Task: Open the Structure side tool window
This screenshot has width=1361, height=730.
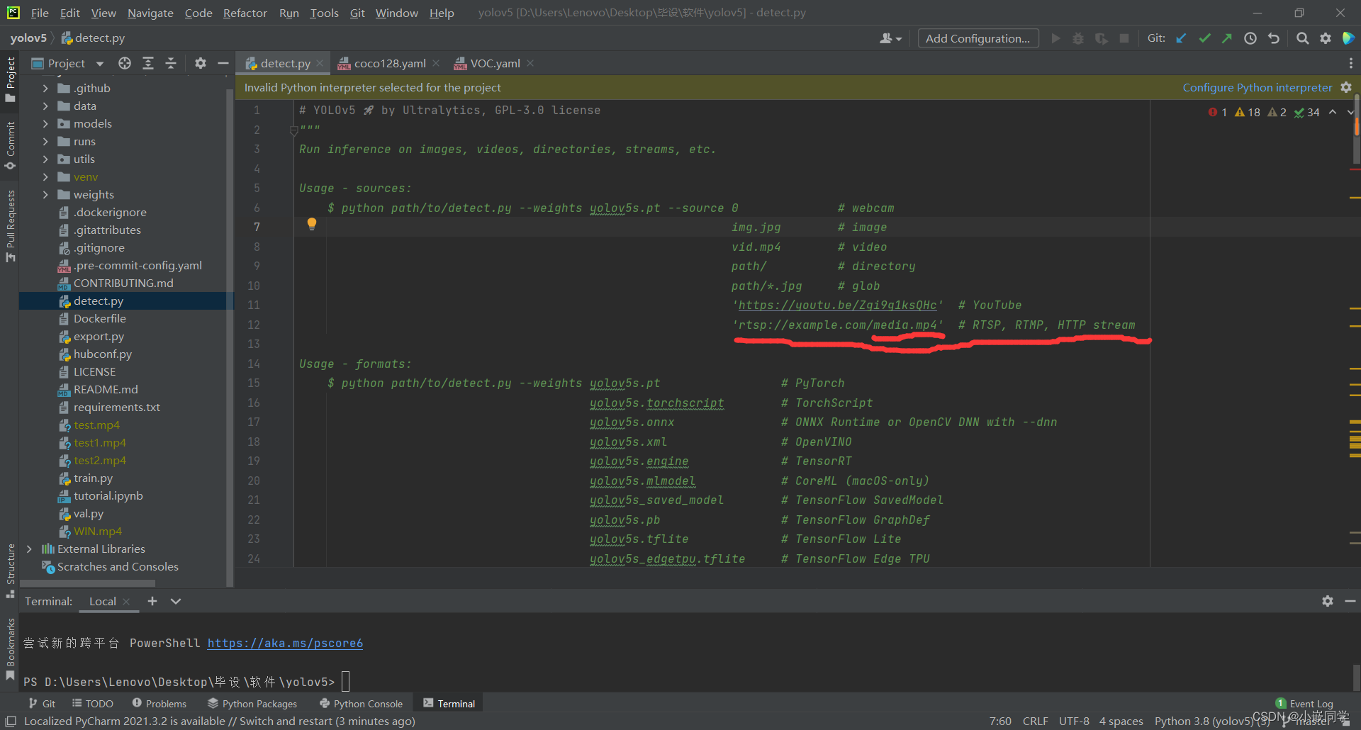Action: coord(11,571)
